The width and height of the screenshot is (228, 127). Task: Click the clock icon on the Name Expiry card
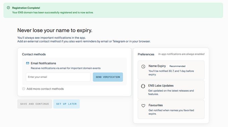click(x=143, y=67)
